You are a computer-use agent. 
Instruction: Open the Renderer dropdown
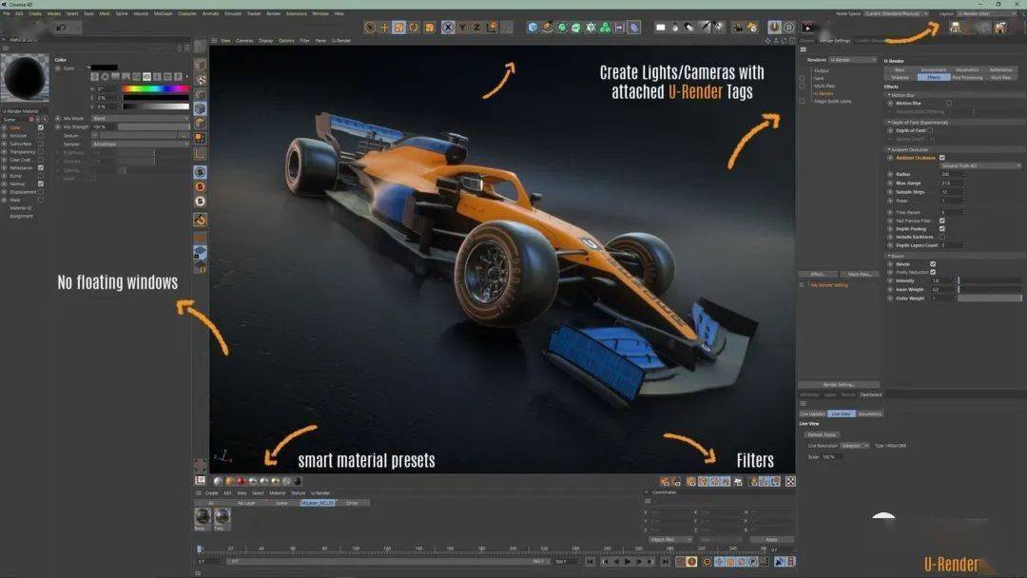[x=852, y=60]
